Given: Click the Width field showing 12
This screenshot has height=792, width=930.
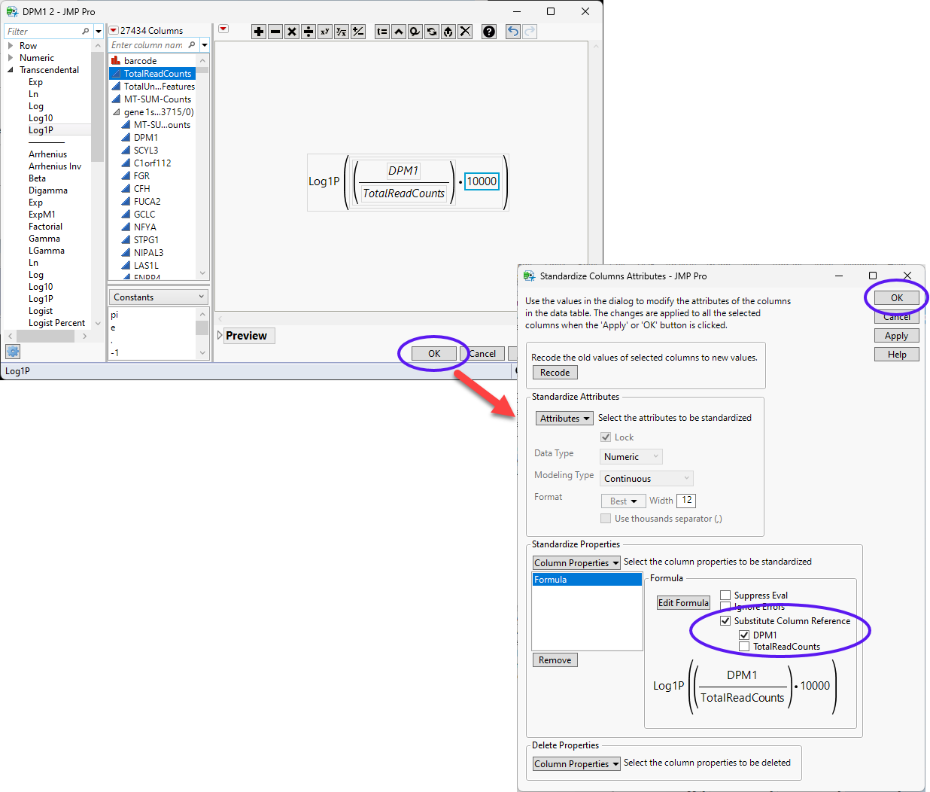Looking at the screenshot, I should pos(686,501).
